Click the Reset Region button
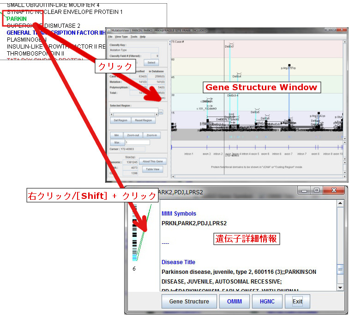 tap(143, 120)
